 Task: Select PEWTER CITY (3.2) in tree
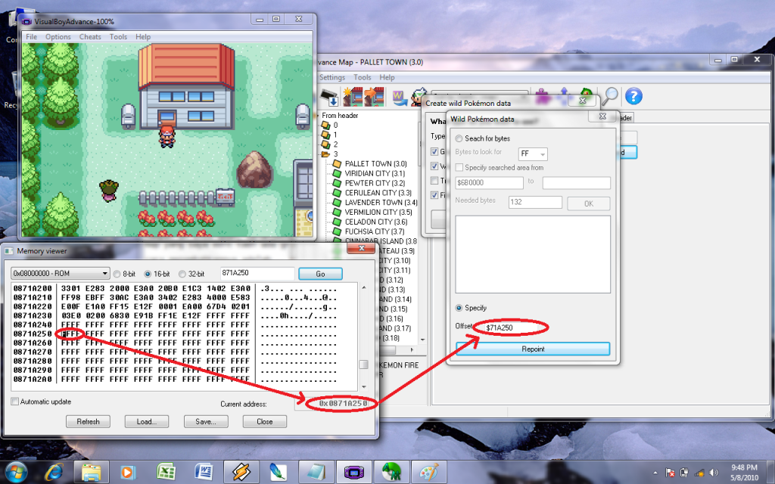click(375, 183)
